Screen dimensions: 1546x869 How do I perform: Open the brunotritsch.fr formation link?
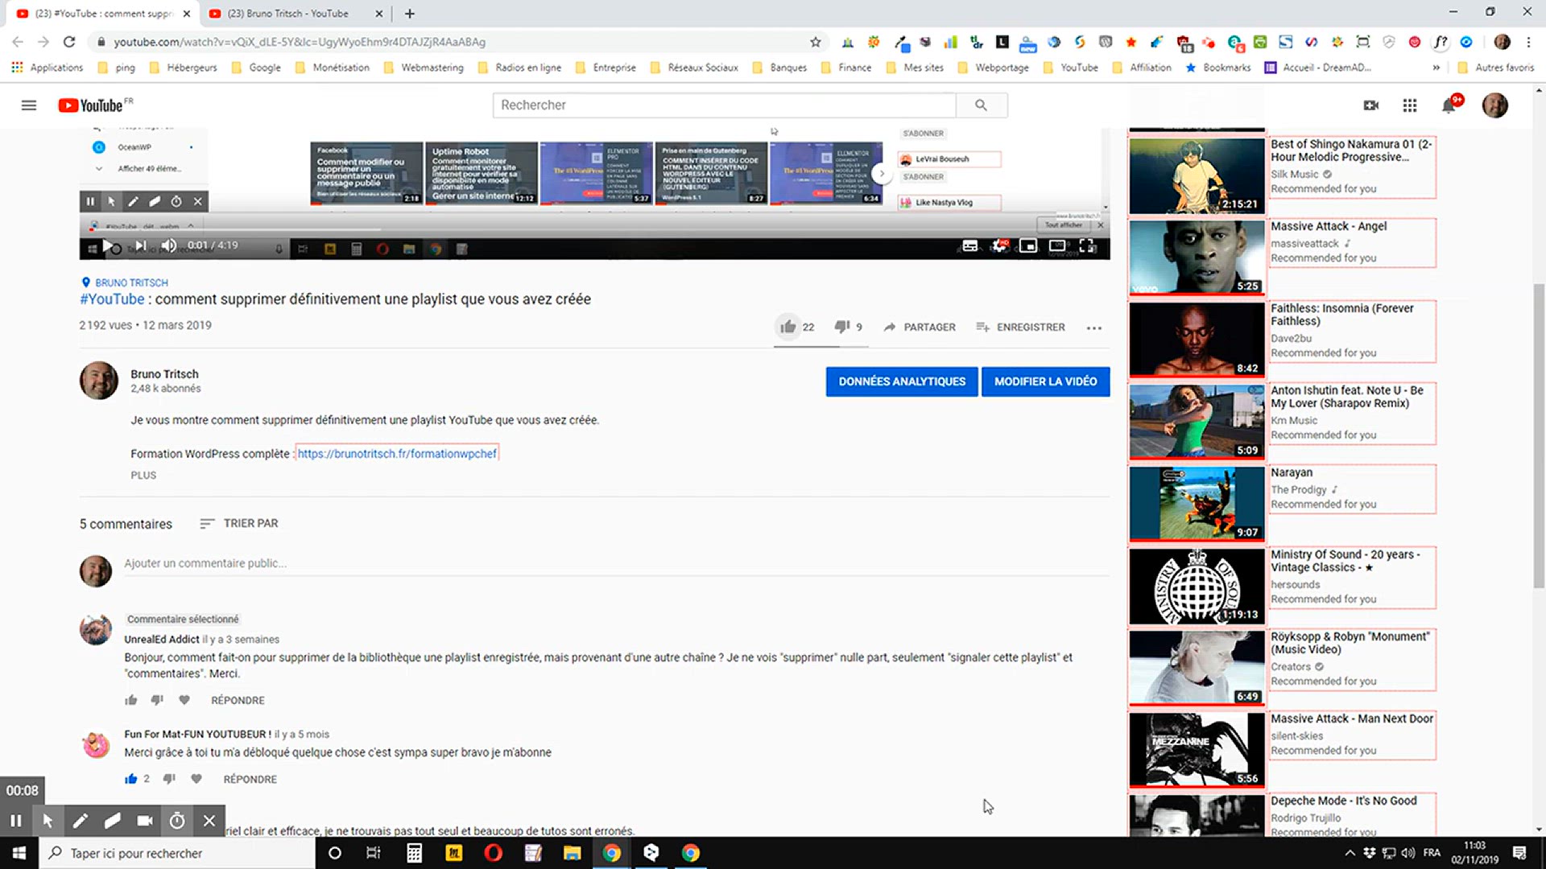tap(397, 454)
